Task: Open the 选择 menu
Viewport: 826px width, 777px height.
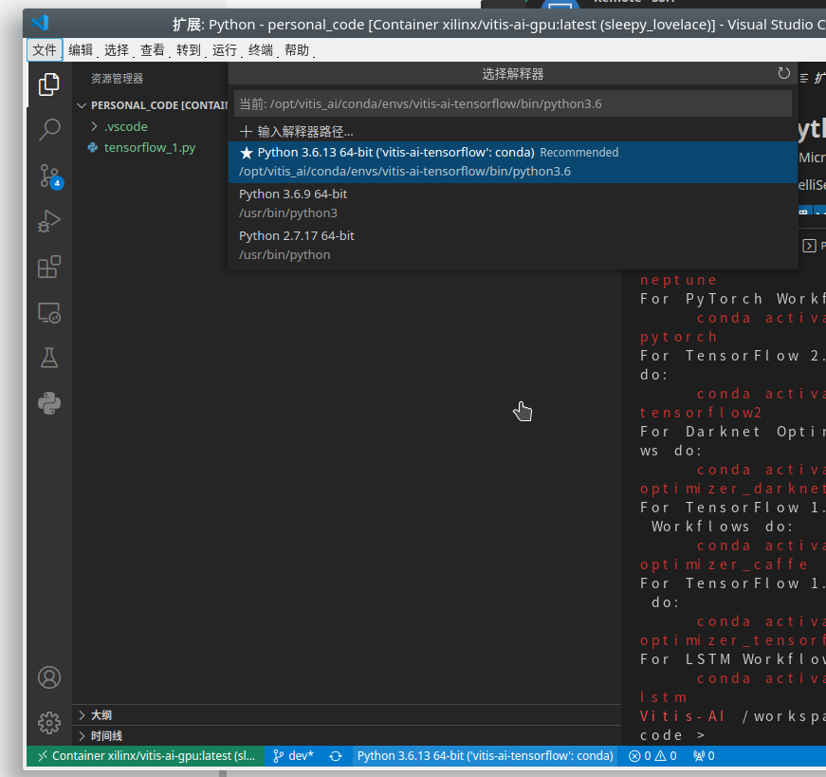Action: tap(117, 50)
